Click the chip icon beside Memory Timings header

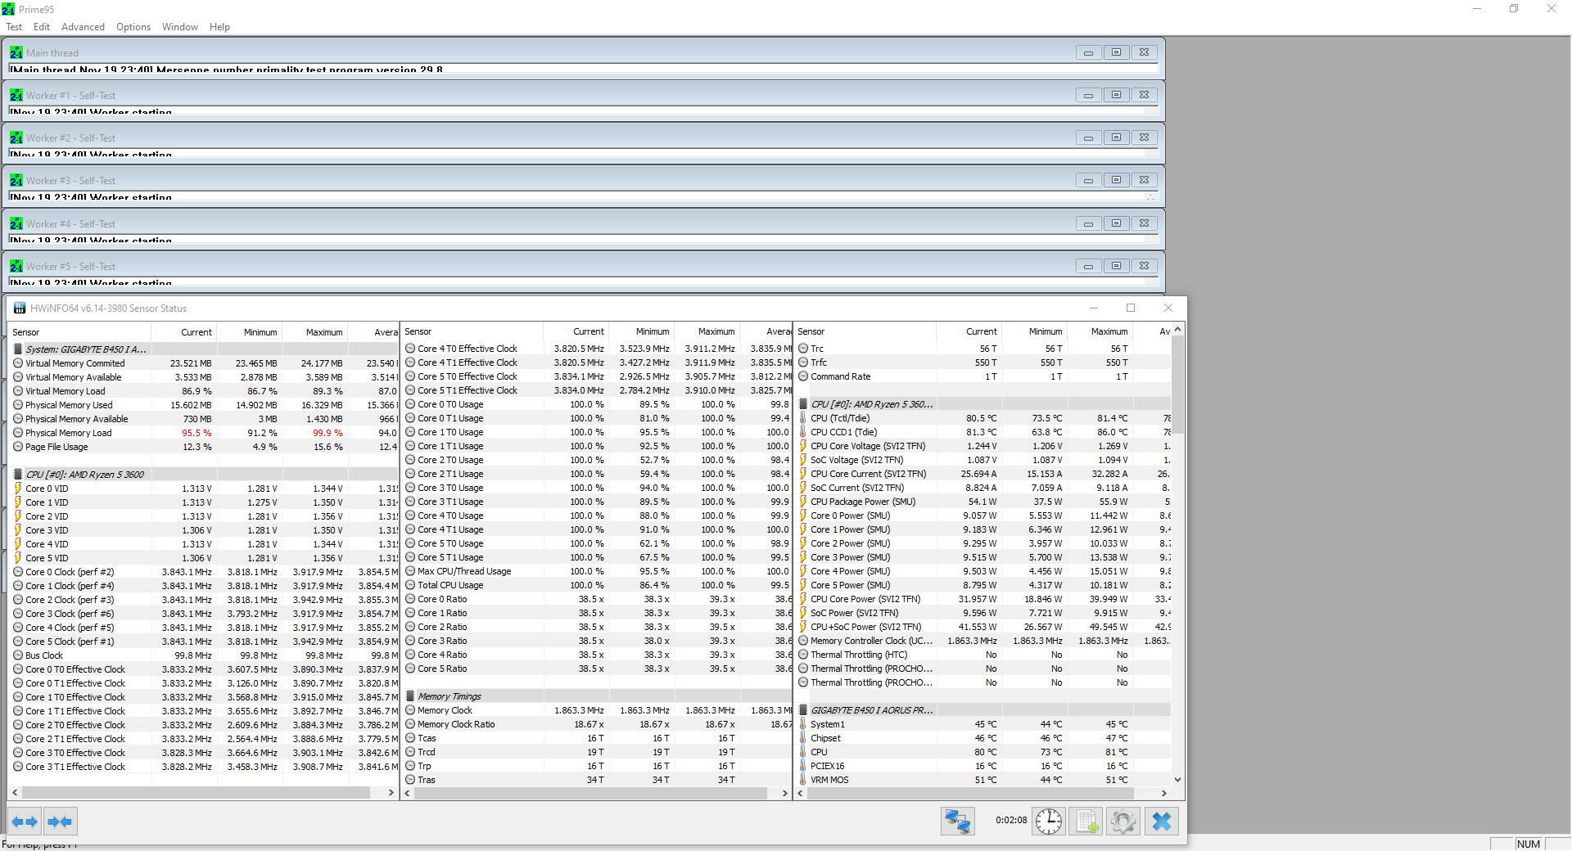coord(410,696)
